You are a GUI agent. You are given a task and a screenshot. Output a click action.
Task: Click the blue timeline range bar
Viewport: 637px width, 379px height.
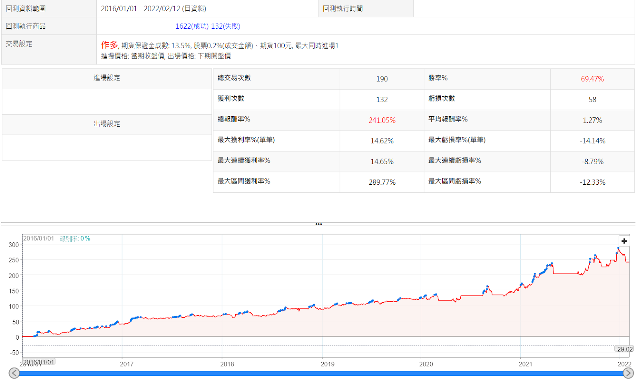click(x=321, y=373)
